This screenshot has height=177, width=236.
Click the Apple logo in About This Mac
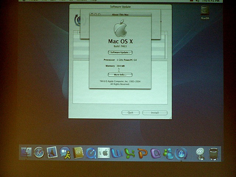(120, 28)
